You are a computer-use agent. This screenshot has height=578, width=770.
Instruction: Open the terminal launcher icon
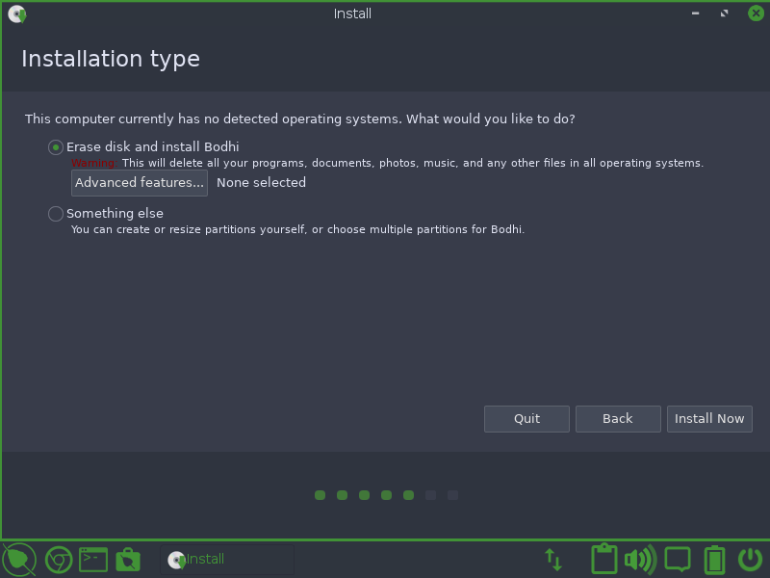click(x=93, y=560)
